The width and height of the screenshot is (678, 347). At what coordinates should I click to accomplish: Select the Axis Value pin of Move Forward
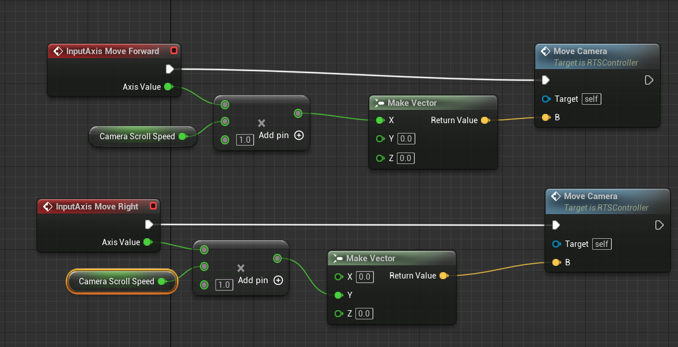pyautogui.click(x=169, y=87)
